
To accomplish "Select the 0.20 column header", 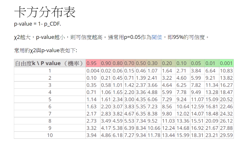I will 168,63.
